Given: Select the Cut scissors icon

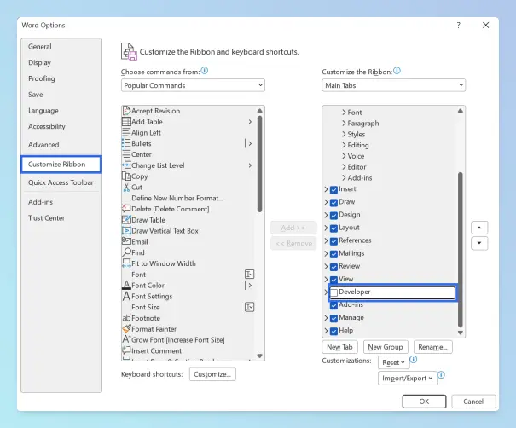Looking at the screenshot, I should (126, 188).
